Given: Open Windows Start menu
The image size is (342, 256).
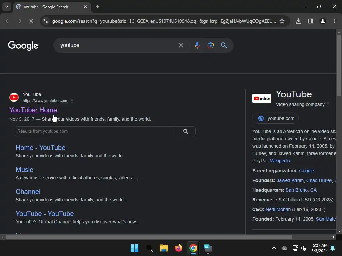Looking at the screenshot, I should (134, 248).
